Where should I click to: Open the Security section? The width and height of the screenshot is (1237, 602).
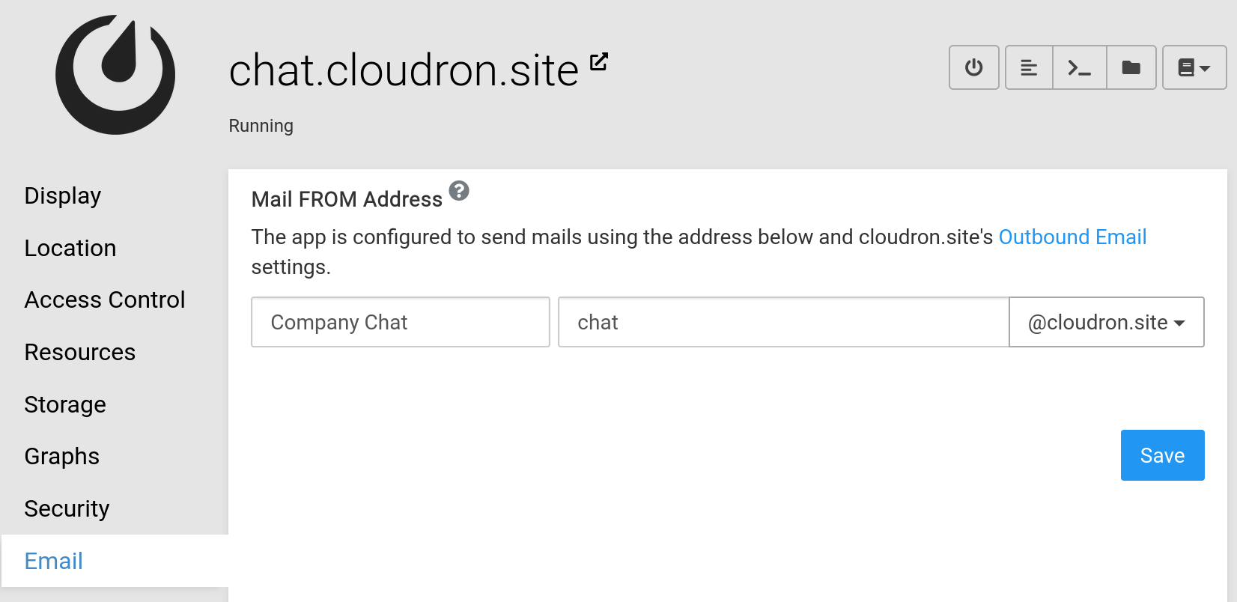(67, 508)
